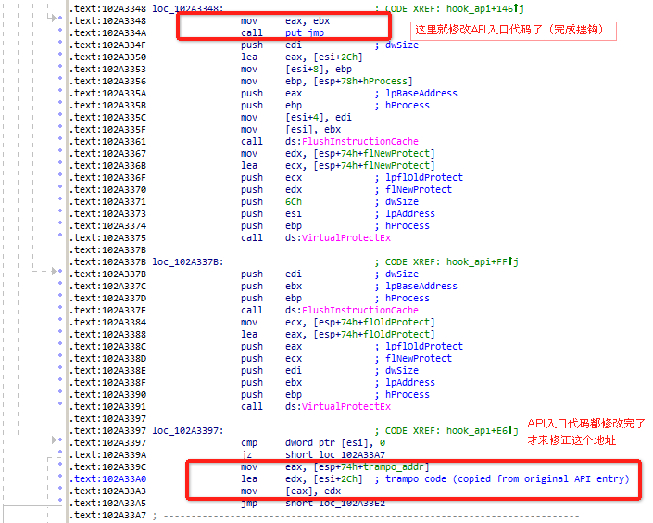The image size is (653, 523).
Task: Select address .text:102A3384
Action: click(x=107, y=323)
